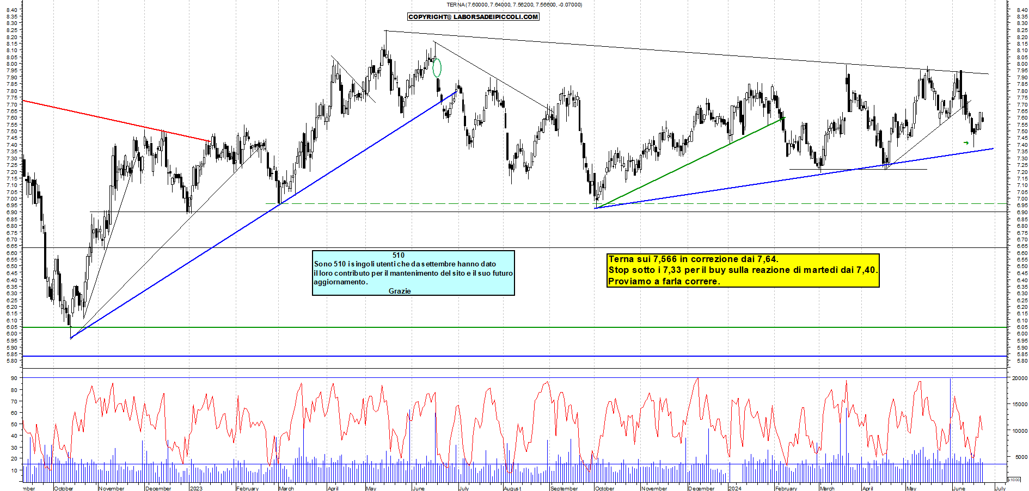The width and height of the screenshot is (1029, 491).
Task: Click 6.50 on the right price axis
Action: click(1022, 266)
